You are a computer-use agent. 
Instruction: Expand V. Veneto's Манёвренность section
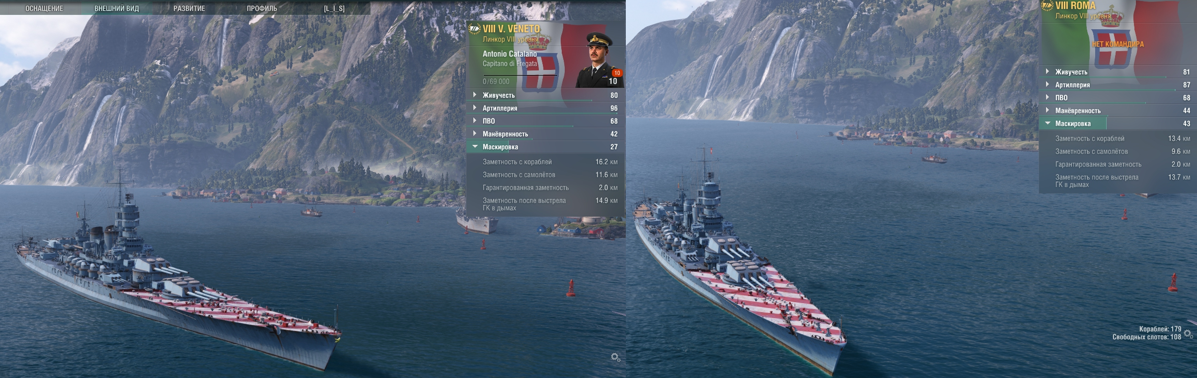[x=545, y=134]
